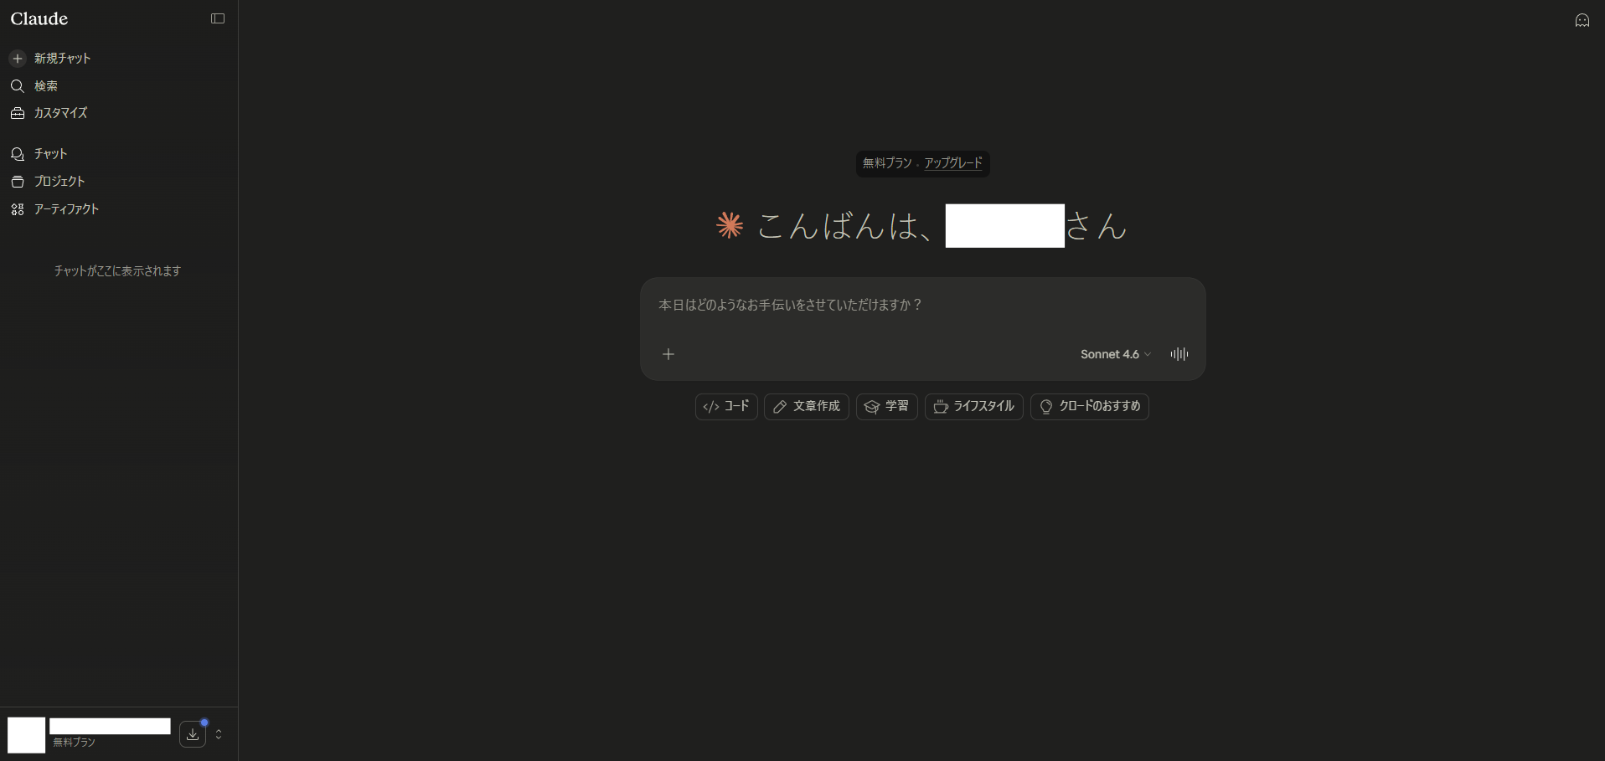
Task: Open the Sonnet 4.6 model dropdown
Action: (1115, 354)
